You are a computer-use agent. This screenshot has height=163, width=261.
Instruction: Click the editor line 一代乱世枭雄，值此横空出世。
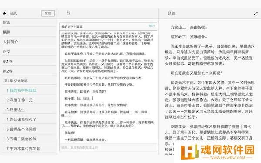tap(85, 140)
